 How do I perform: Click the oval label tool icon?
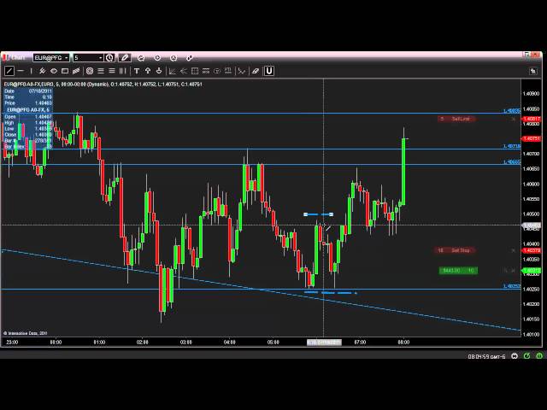tap(217, 71)
